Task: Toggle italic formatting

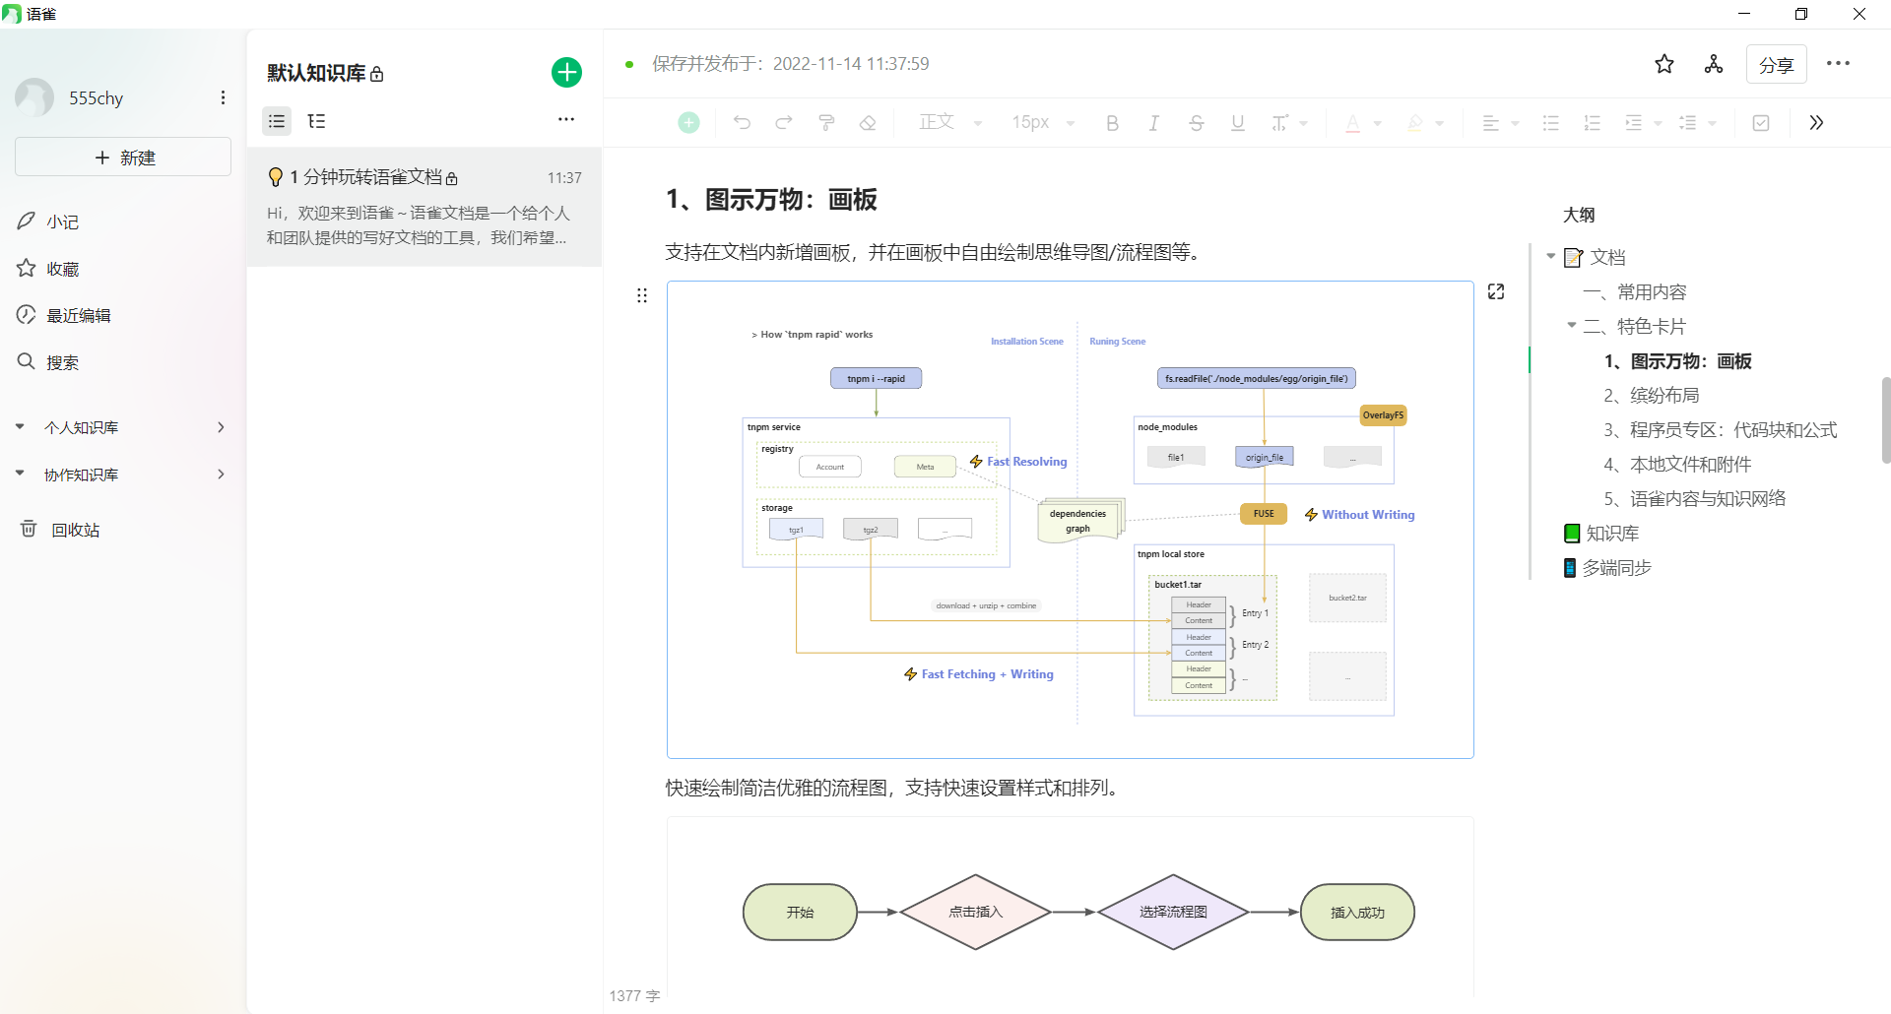Action: coord(1153,122)
